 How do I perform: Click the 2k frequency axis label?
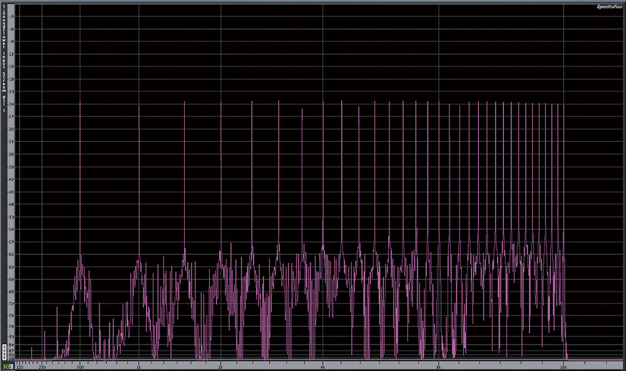click(221, 367)
